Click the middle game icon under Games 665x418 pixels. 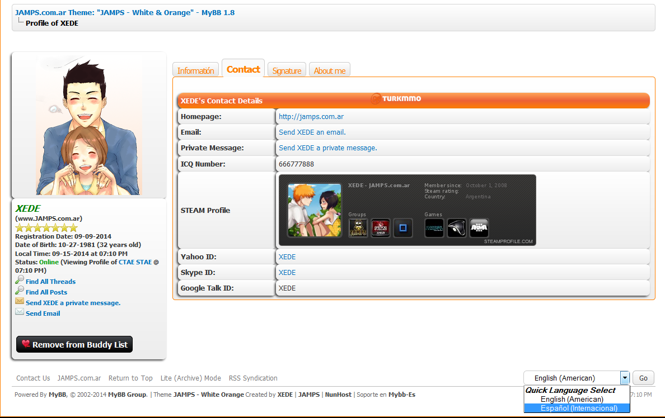457,228
